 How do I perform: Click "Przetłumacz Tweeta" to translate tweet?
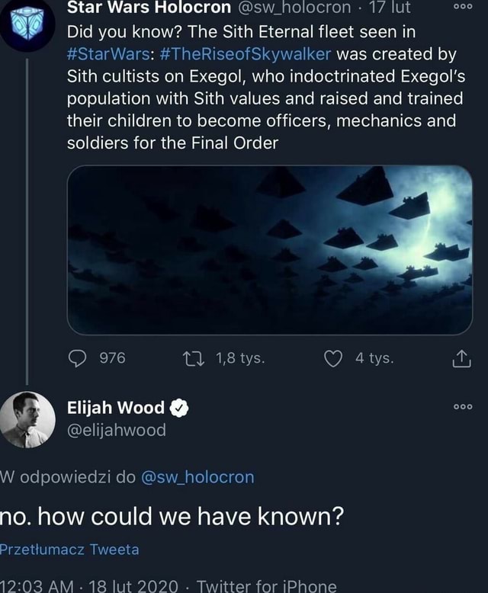pos(69,549)
